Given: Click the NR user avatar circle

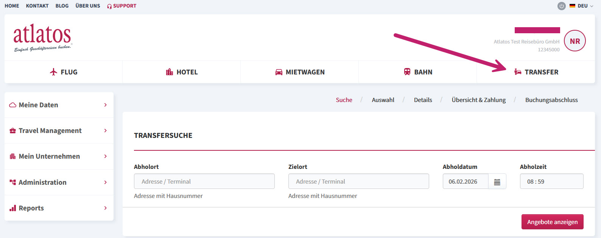Looking at the screenshot, I should [x=575, y=41].
